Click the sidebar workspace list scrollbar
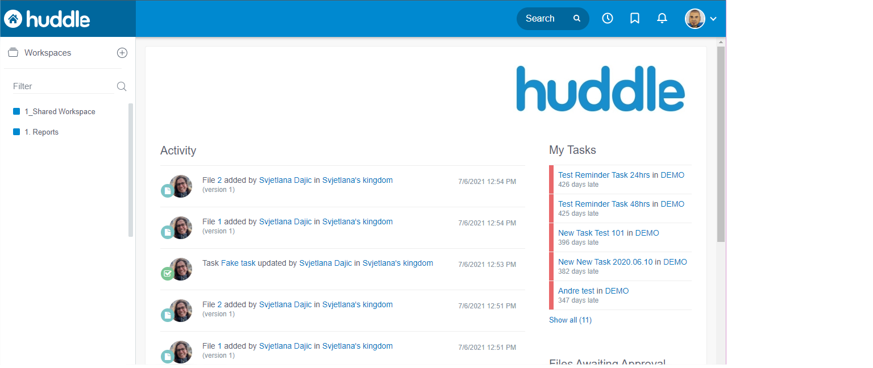Image resolution: width=873 pixels, height=368 pixels. point(131,170)
